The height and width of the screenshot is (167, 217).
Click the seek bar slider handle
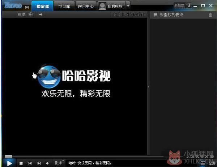coord(9,157)
